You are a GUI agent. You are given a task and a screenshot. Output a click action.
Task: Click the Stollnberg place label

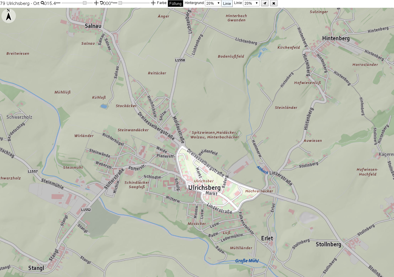click(x=328, y=244)
